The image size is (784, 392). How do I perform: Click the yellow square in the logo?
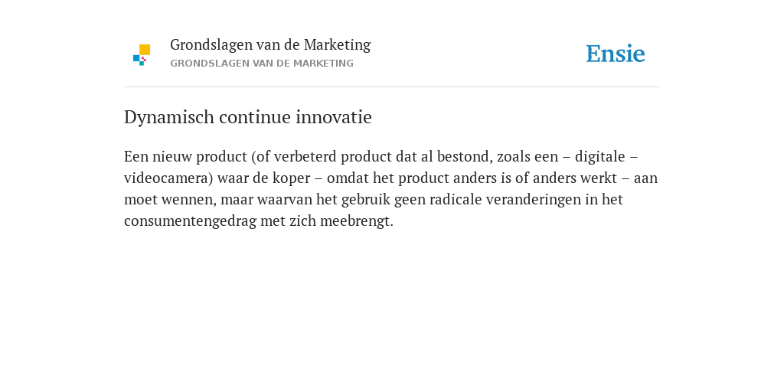pyautogui.click(x=145, y=50)
